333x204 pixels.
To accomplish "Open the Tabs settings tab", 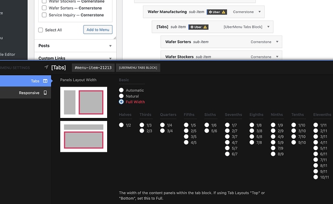I will pyautogui.click(x=26, y=81).
